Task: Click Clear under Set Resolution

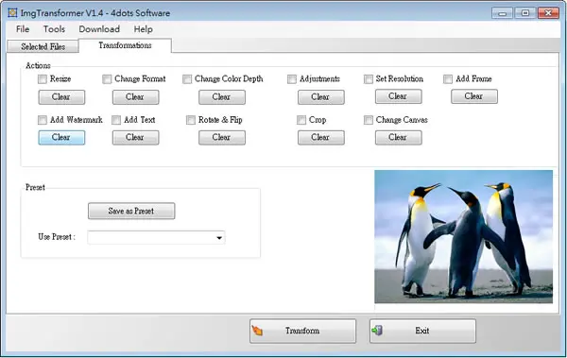Action: (x=398, y=96)
